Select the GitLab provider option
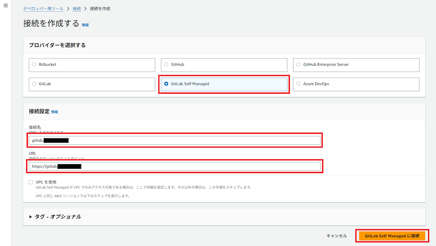Image resolution: width=436 pixels, height=246 pixels. tap(92, 84)
